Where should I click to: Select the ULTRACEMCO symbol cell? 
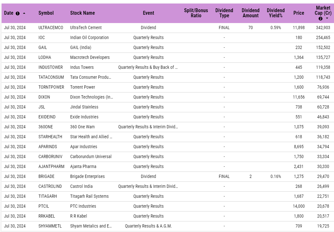click(x=51, y=28)
